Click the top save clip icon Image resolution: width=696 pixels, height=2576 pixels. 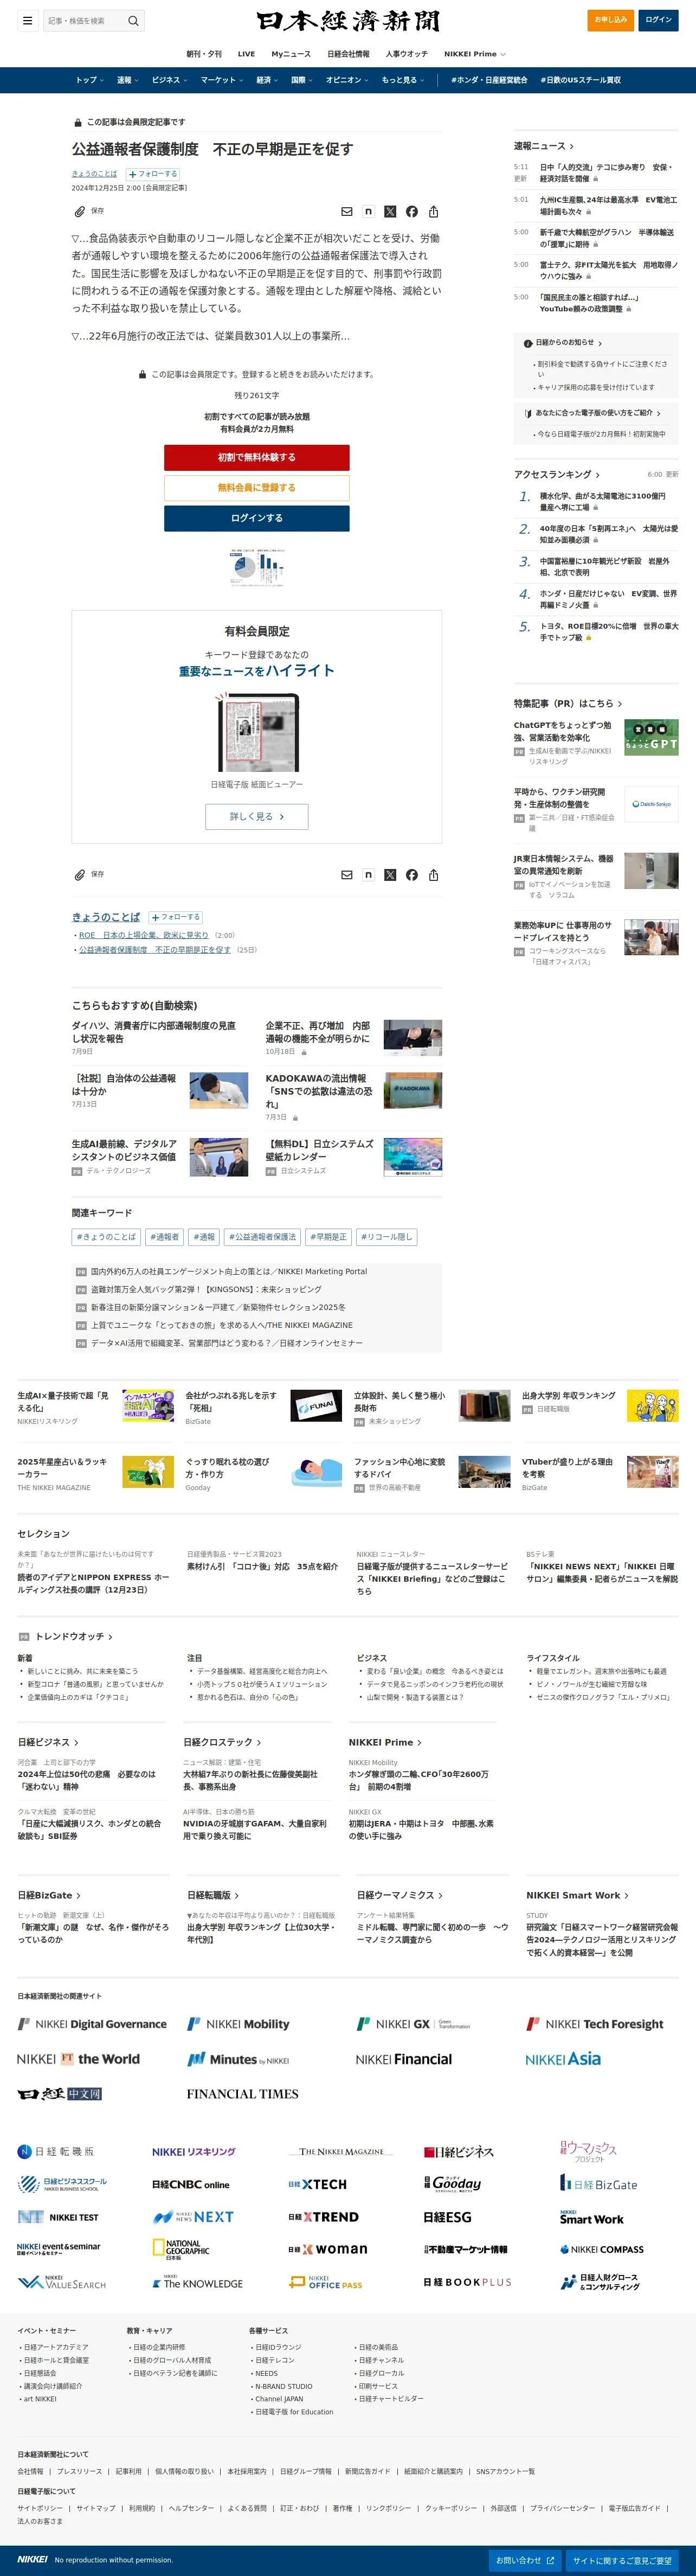80,211
